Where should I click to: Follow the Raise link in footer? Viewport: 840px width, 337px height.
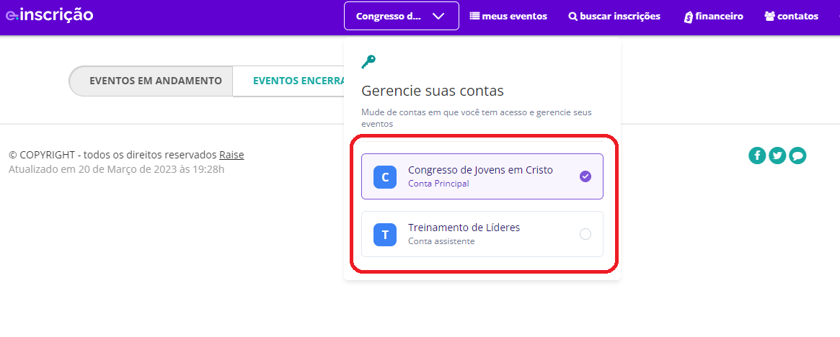point(231,155)
